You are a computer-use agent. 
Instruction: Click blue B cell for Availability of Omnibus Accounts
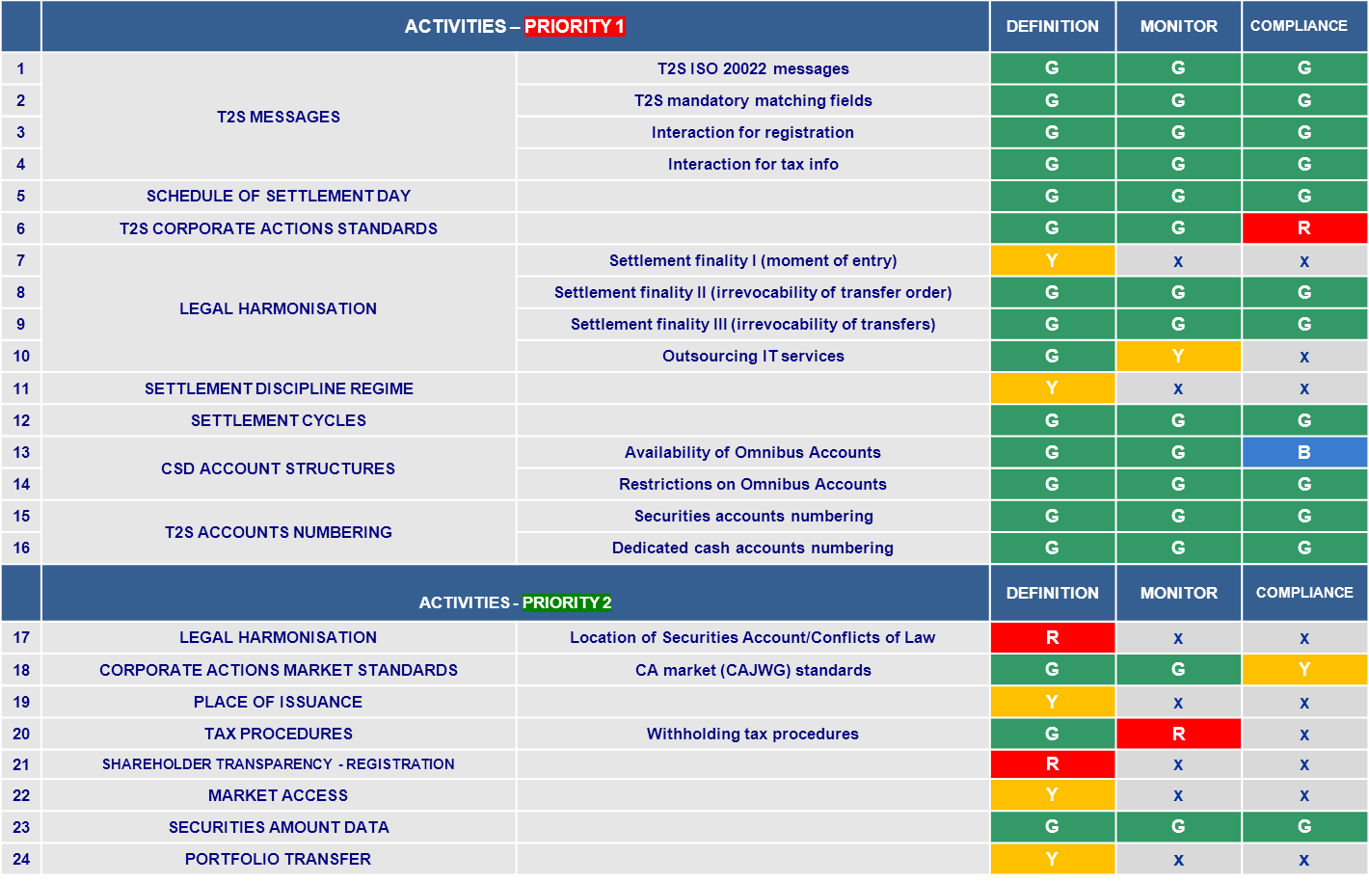[1303, 452]
